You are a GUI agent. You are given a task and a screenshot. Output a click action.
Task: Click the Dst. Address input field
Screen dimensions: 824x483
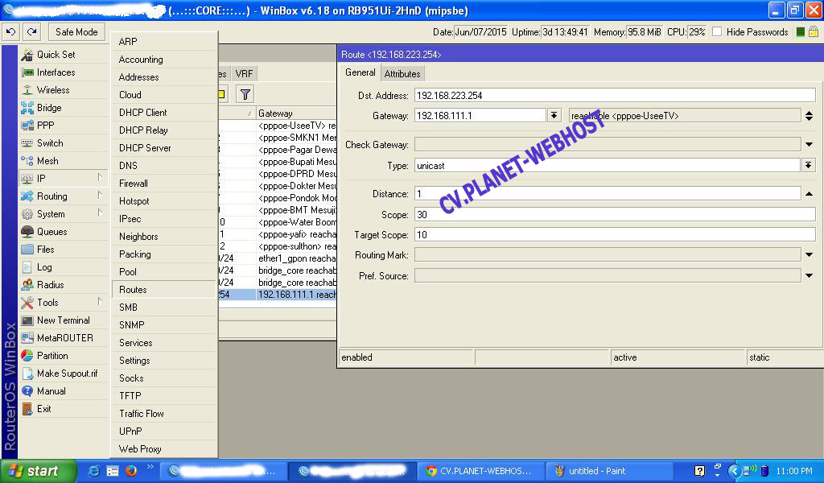pyautogui.click(x=615, y=95)
